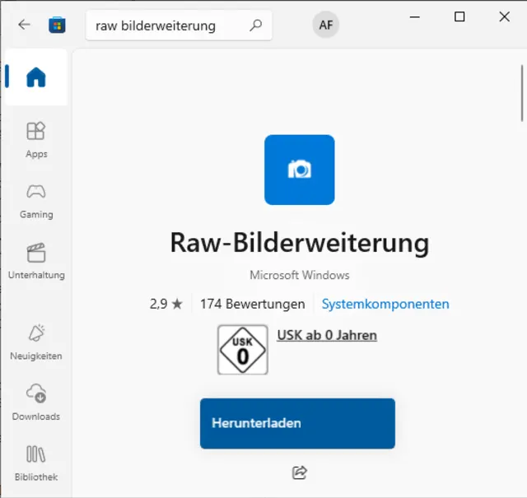Click the Microsoft Windows publisher text

tap(300, 275)
